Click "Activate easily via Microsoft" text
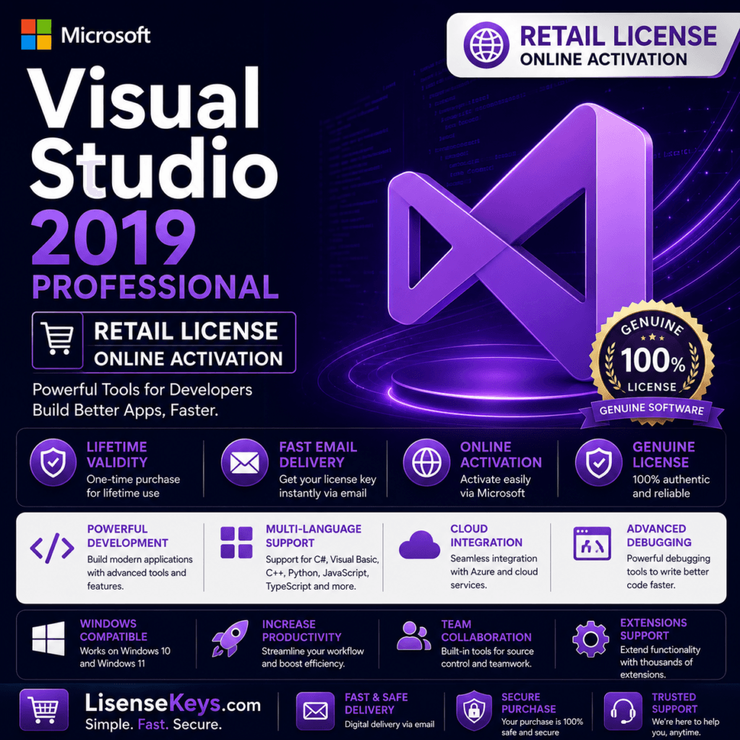This screenshot has height=740, width=740. (495, 486)
